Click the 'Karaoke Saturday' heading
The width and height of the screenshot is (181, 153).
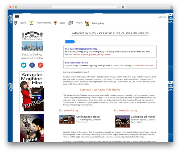coord(126,110)
